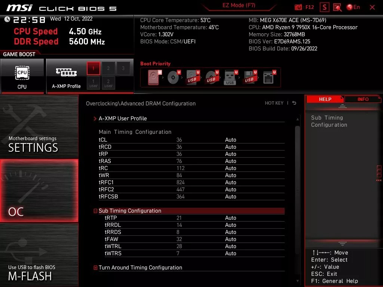Click the help panel bottom grip handle
This screenshot has width=383, height=287.
(343, 244)
